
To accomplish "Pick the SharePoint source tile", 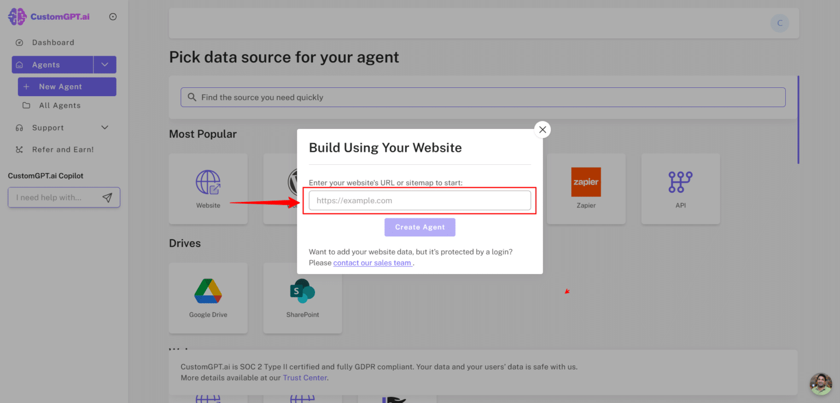I will pos(302,298).
